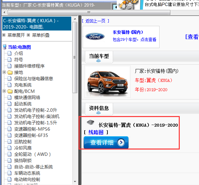This screenshot has width=199, height=185.
Task: Select 巡航控制 tree item
Action: point(23,142)
